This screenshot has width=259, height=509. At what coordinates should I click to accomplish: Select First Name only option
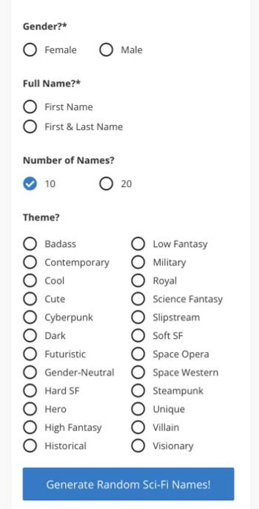30,107
